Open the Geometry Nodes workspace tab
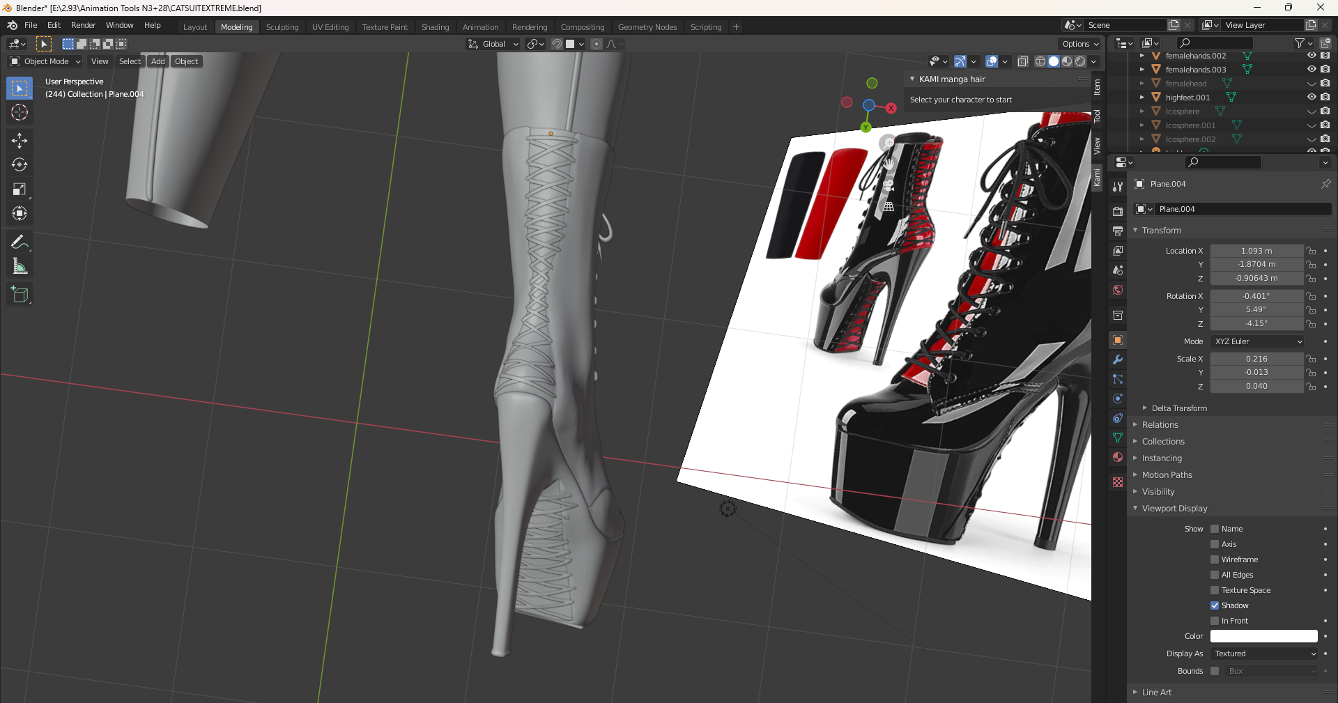The width and height of the screenshot is (1338, 703). [647, 27]
